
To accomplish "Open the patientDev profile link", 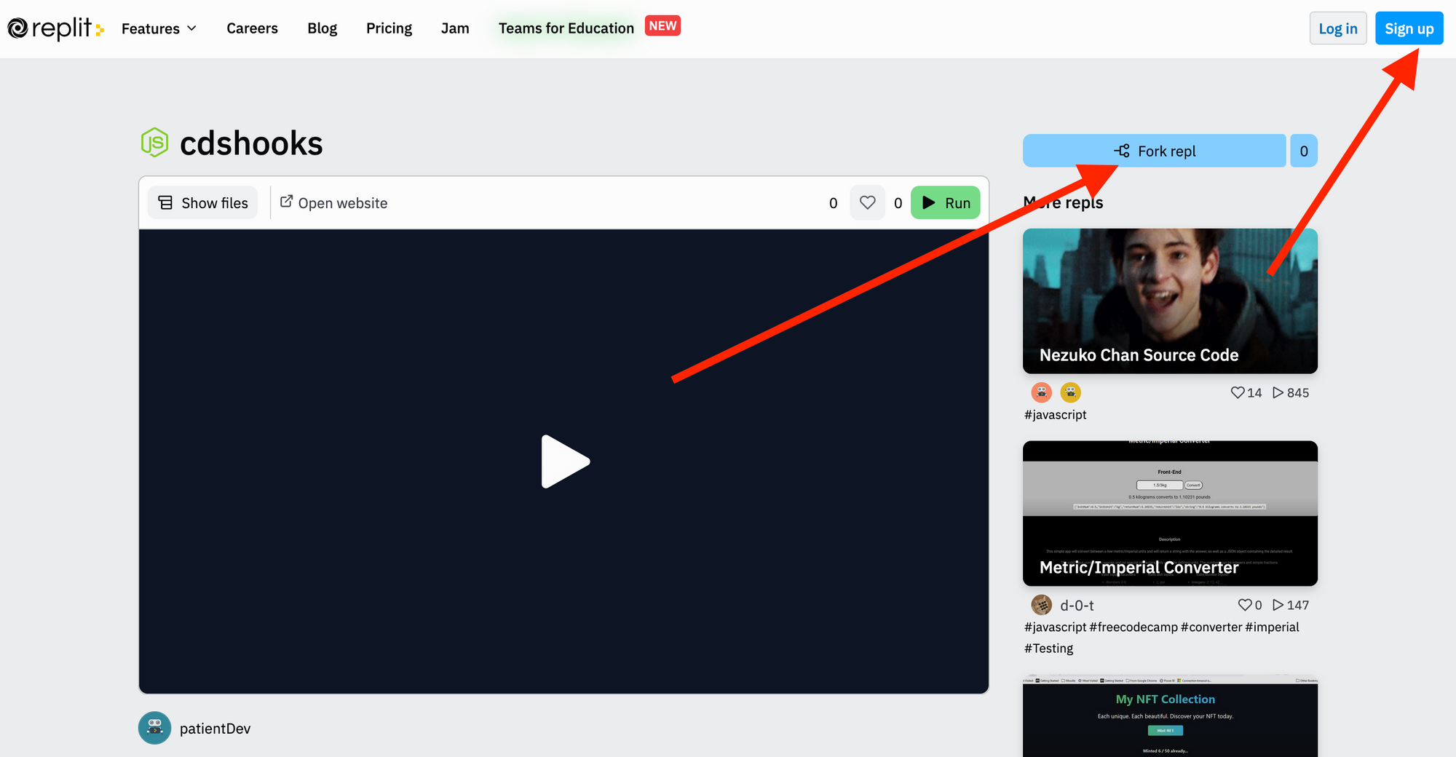I will coord(215,729).
